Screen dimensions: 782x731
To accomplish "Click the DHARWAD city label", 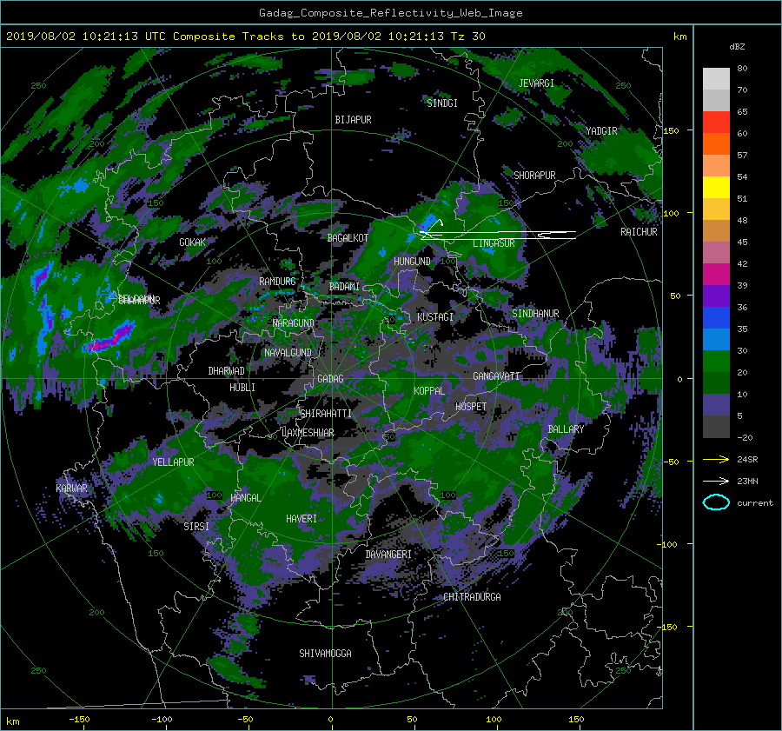I will (x=227, y=371).
